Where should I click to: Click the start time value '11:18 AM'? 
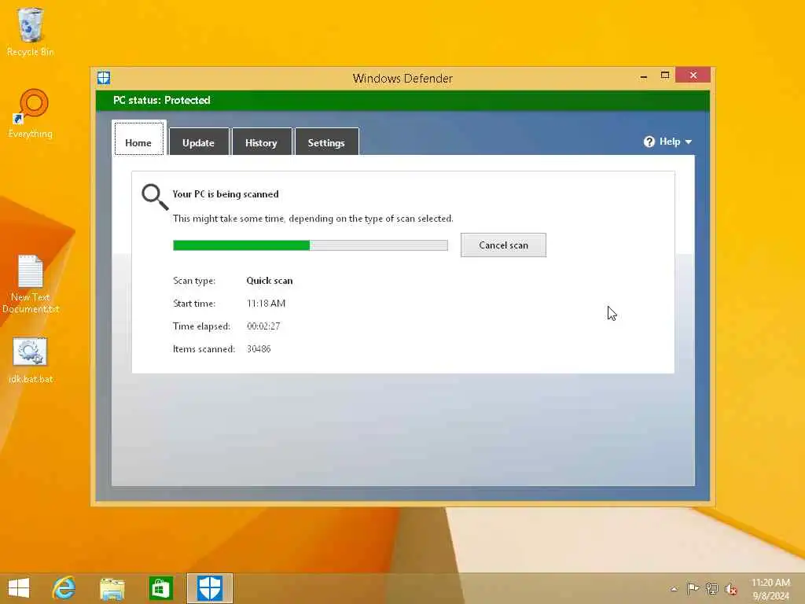pos(266,304)
